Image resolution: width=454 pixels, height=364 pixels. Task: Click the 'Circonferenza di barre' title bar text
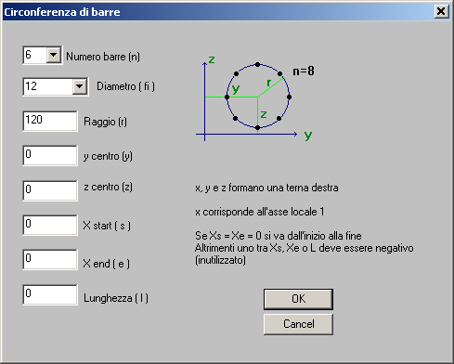[x=62, y=12]
